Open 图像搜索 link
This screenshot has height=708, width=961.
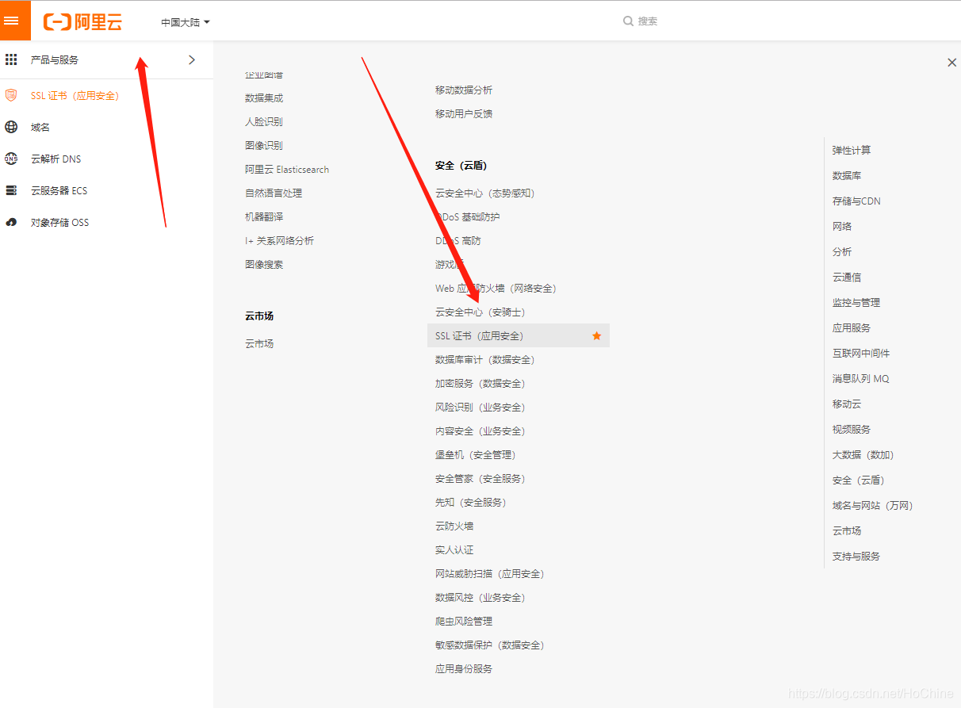[x=264, y=265]
